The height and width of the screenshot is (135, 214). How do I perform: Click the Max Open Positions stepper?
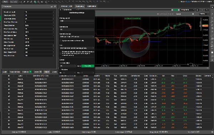click(53, 22)
